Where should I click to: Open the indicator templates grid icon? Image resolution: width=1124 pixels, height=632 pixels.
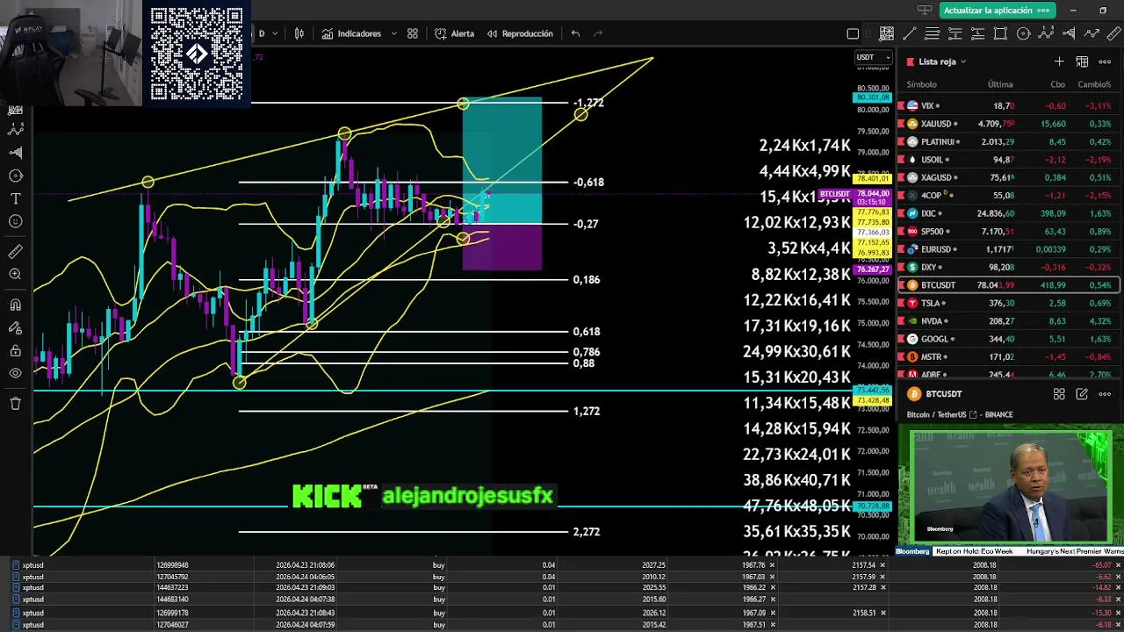(x=413, y=33)
